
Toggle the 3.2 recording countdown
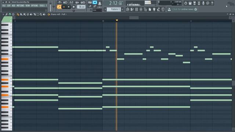pos(71,3)
